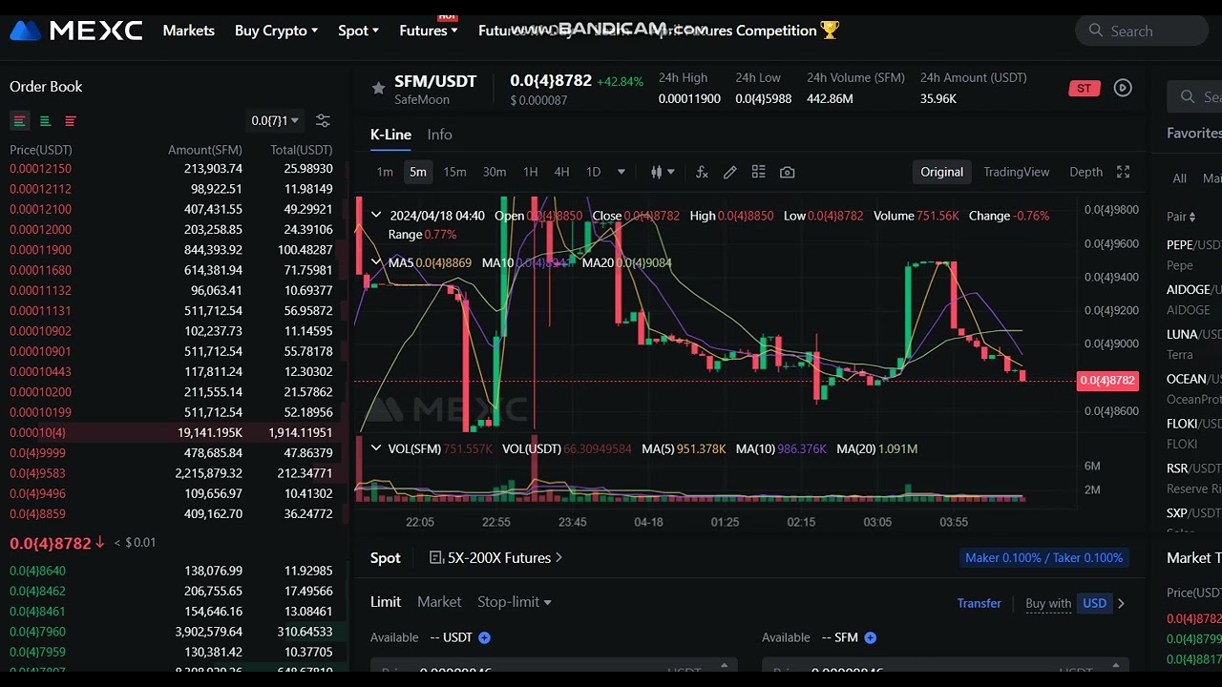Click the ST tag badge
This screenshot has height=687, width=1222.
pyautogui.click(x=1084, y=88)
